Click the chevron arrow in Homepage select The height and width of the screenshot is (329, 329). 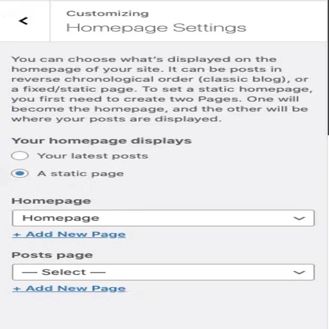click(x=299, y=218)
